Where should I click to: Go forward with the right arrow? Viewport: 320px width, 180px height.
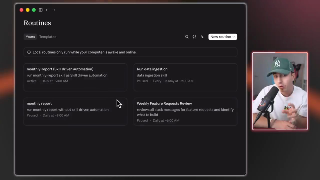pos(54,10)
